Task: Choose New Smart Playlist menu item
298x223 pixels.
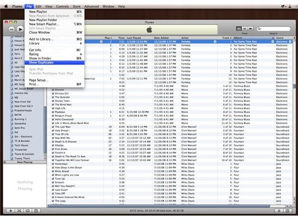Action: [x=54, y=24]
